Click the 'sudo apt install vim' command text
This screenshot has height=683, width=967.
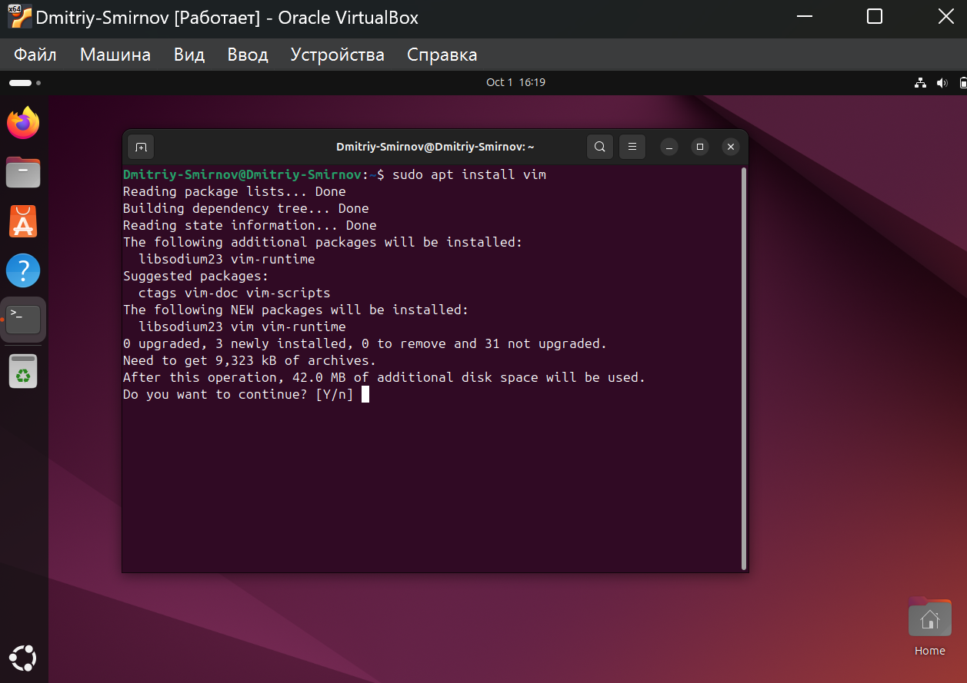pos(469,175)
